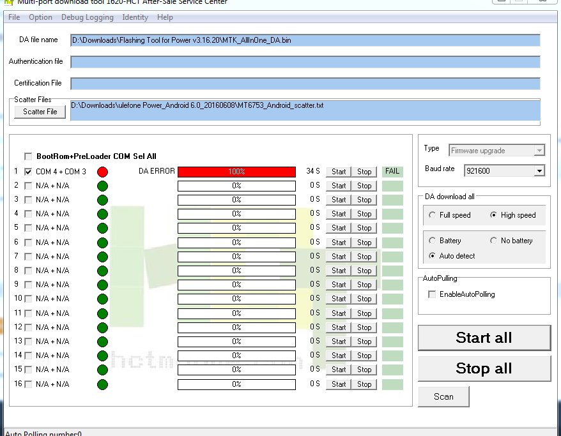Click Stop for port 4

(x=364, y=214)
